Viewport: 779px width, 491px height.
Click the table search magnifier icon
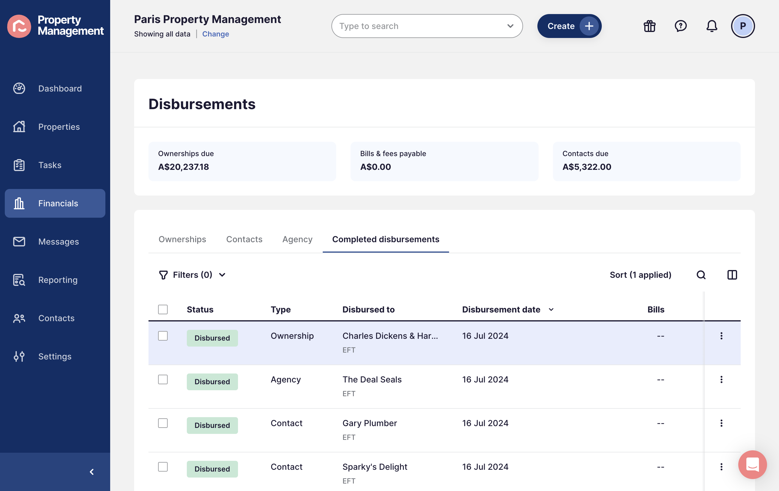click(x=701, y=275)
